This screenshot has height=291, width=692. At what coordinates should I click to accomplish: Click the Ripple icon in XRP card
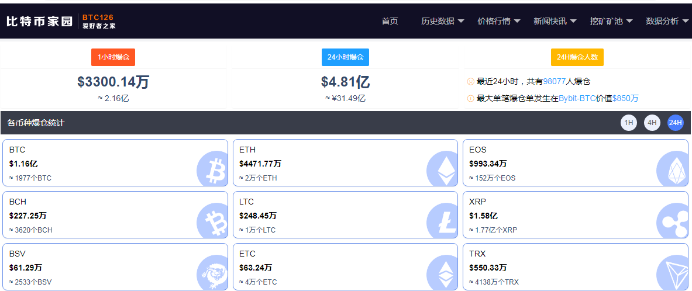click(x=672, y=221)
